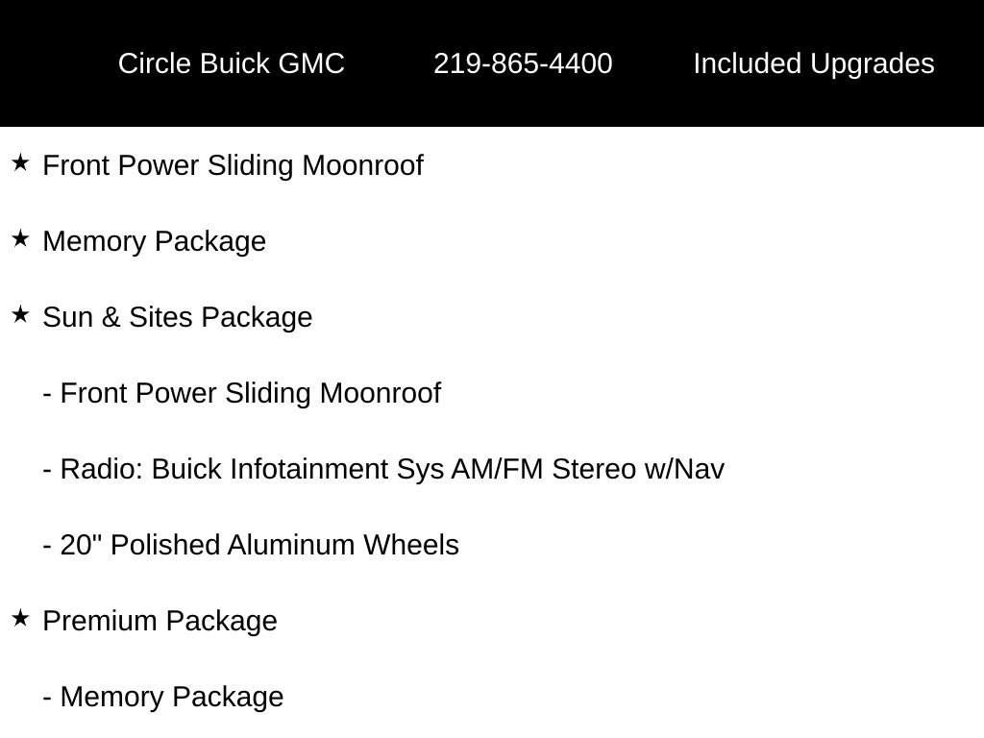Click the star beside Sun & Sites Package
This screenshot has width=984, height=738.
click(x=20, y=314)
